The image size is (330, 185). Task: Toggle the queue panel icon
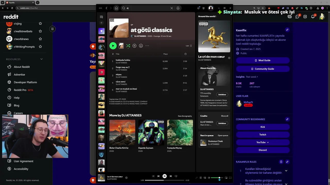(201, 178)
